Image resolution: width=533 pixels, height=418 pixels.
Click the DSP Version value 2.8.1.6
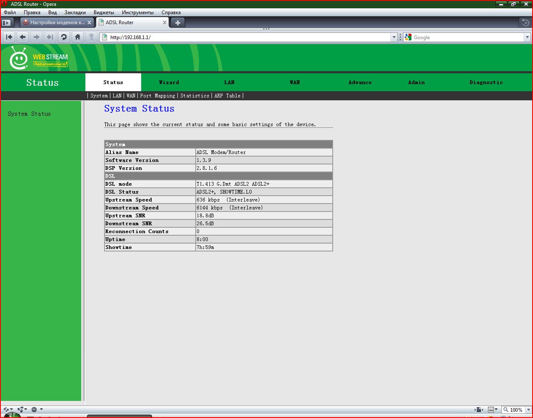click(207, 168)
